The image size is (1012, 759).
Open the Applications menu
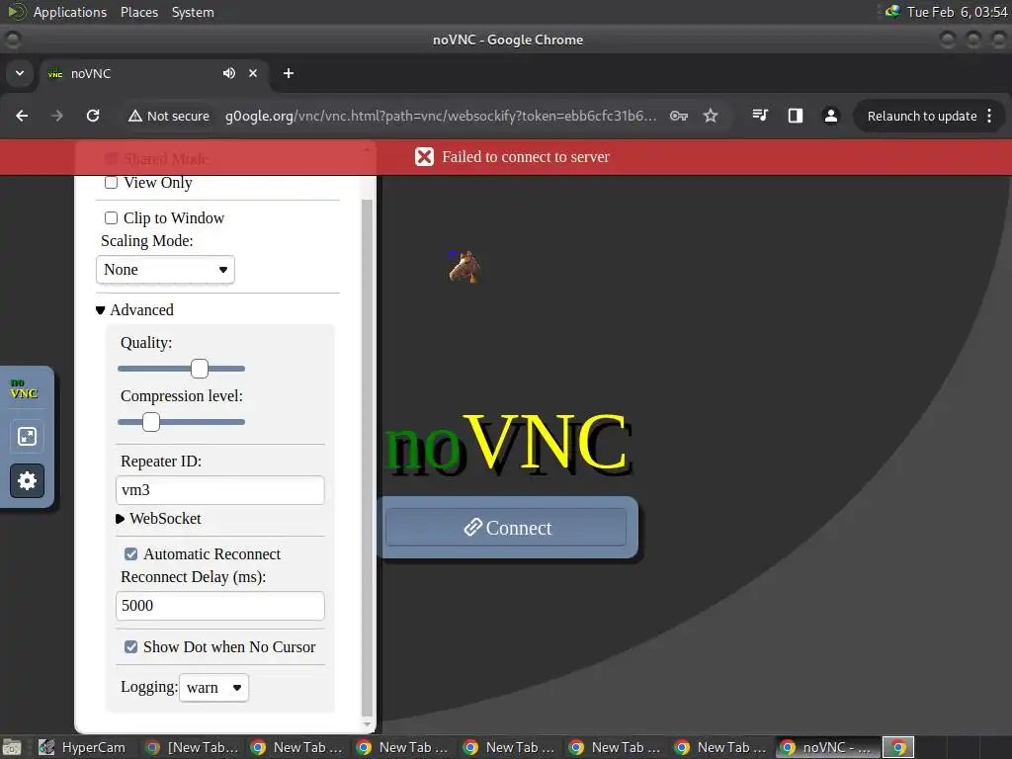(x=70, y=12)
